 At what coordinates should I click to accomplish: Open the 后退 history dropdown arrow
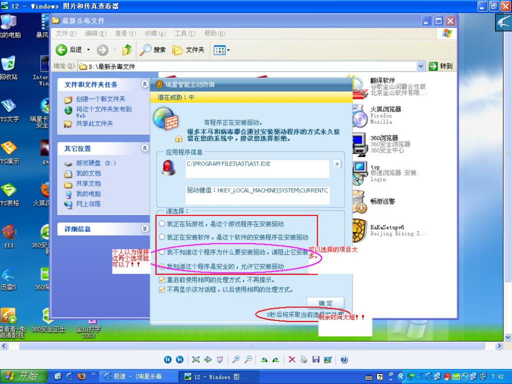88,50
